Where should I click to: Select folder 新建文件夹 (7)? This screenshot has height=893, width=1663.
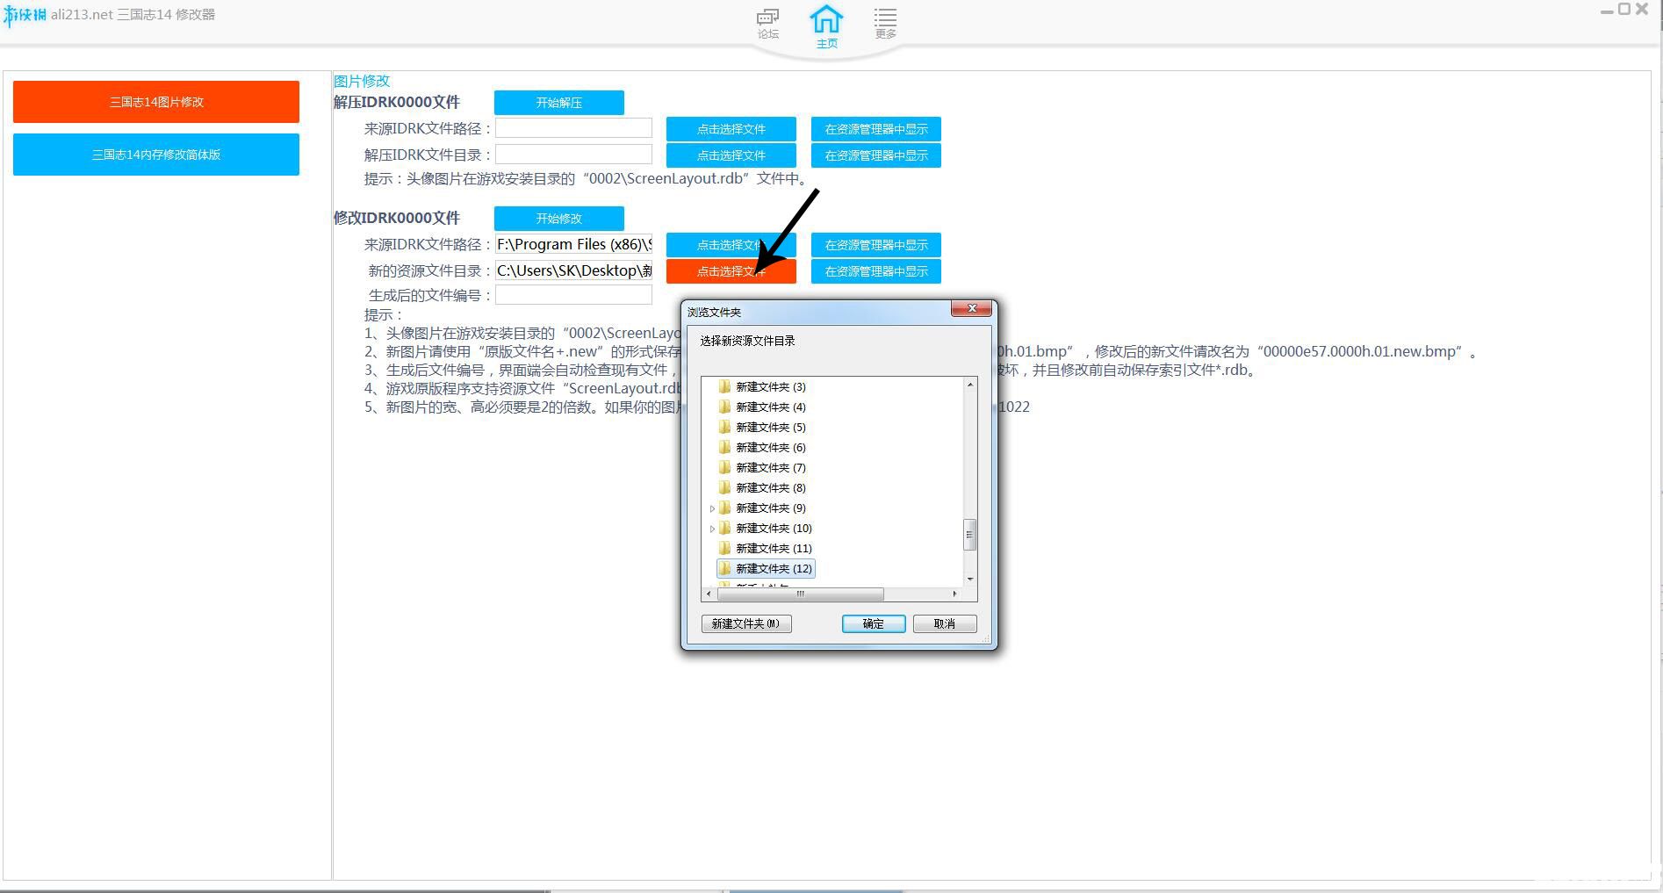(770, 467)
